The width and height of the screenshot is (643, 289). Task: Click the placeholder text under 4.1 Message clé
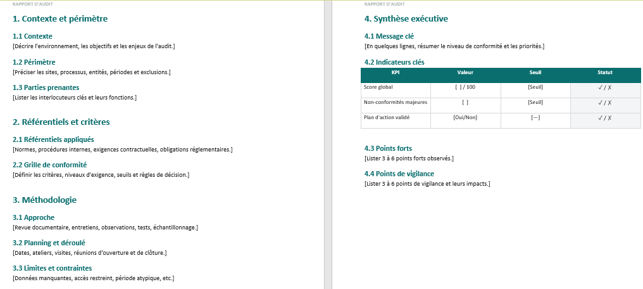point(454,46)
